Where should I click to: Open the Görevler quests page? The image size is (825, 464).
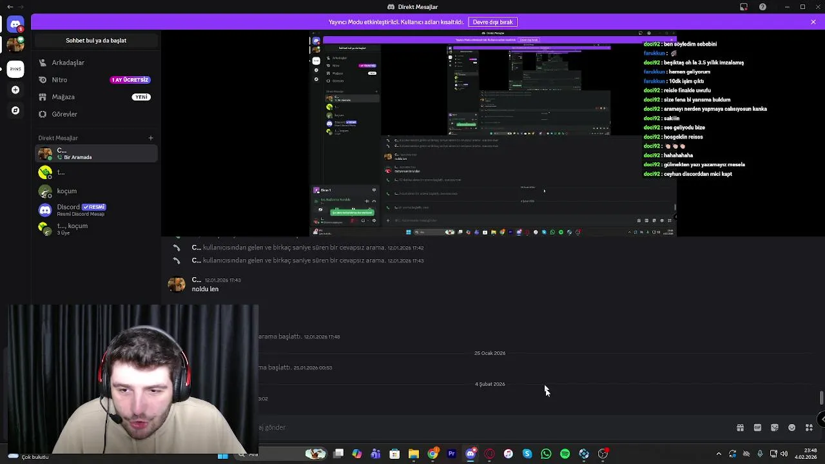[x=95, y=114]
